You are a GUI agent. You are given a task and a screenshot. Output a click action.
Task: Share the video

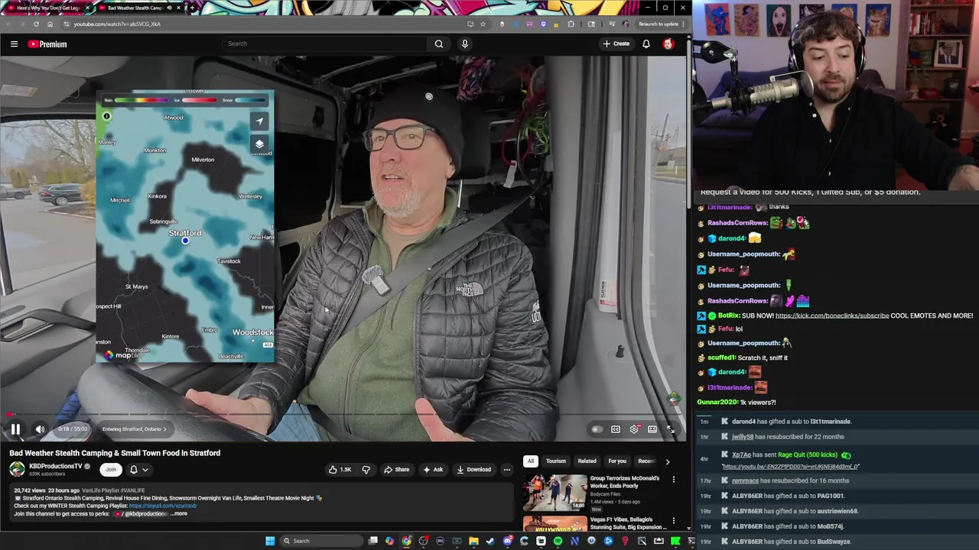396,470
